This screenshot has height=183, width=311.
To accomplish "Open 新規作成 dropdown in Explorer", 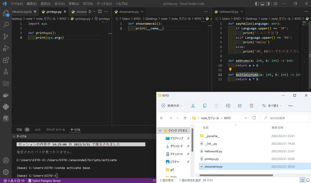I will [x=172, y=106].
